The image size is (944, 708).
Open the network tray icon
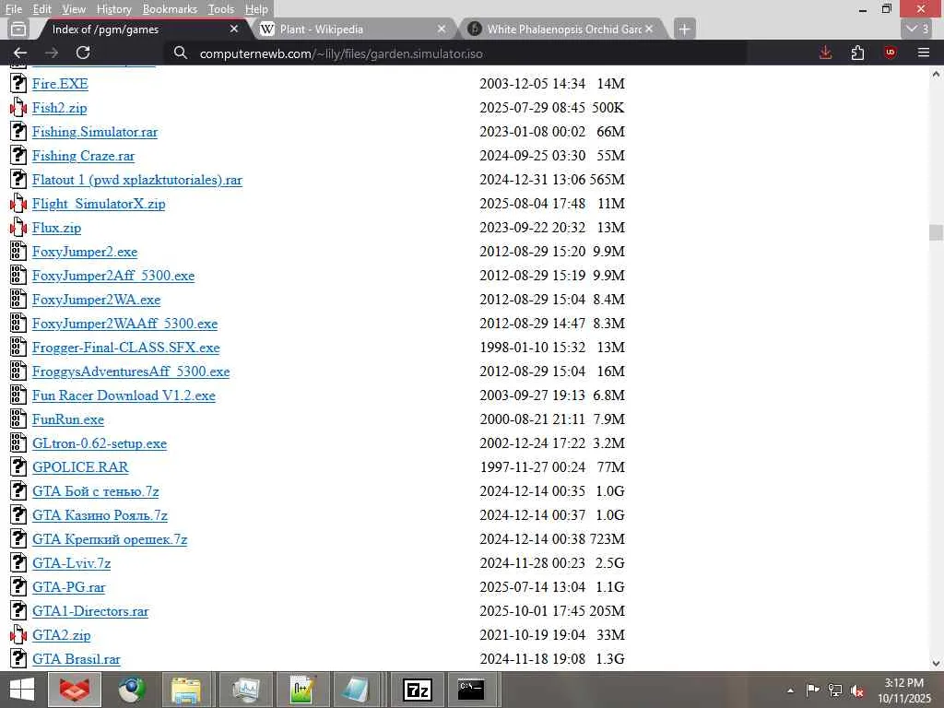click(835, 690)
